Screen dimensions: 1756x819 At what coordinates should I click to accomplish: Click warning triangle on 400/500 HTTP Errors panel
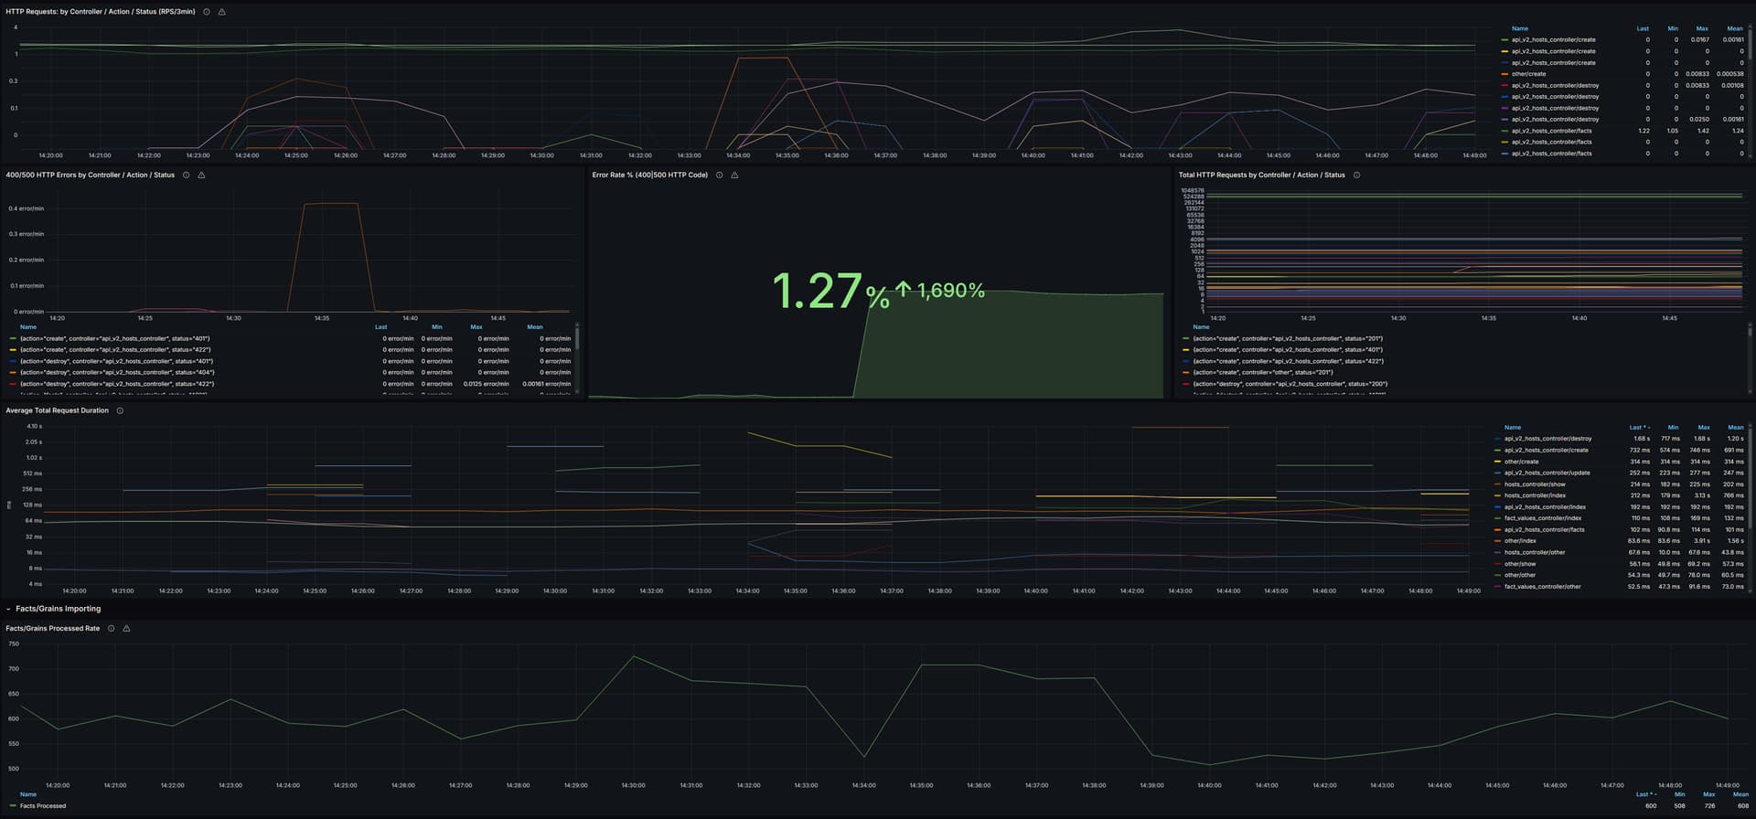pos(202,175)
